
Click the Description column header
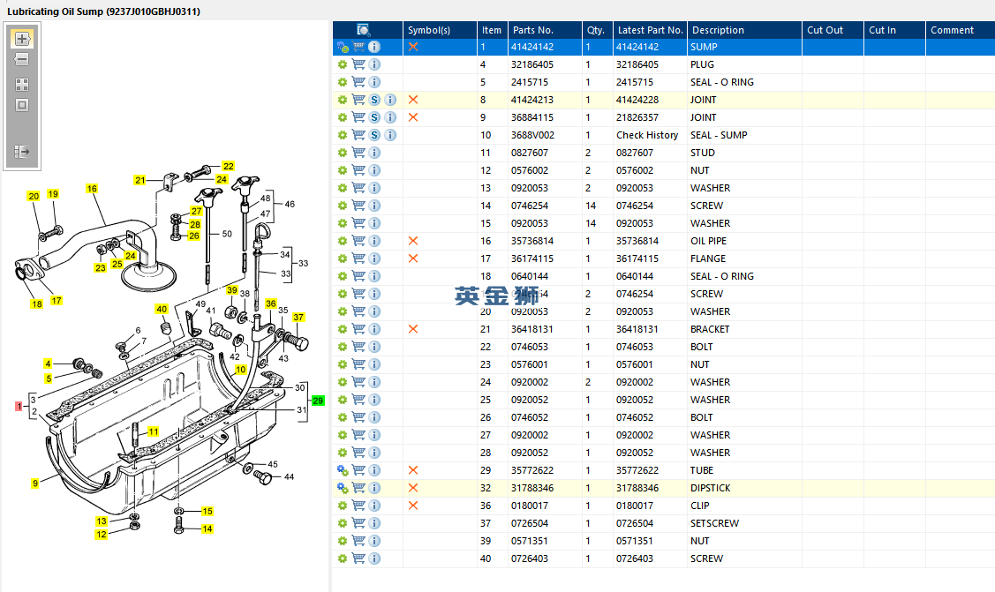[718, 30]
